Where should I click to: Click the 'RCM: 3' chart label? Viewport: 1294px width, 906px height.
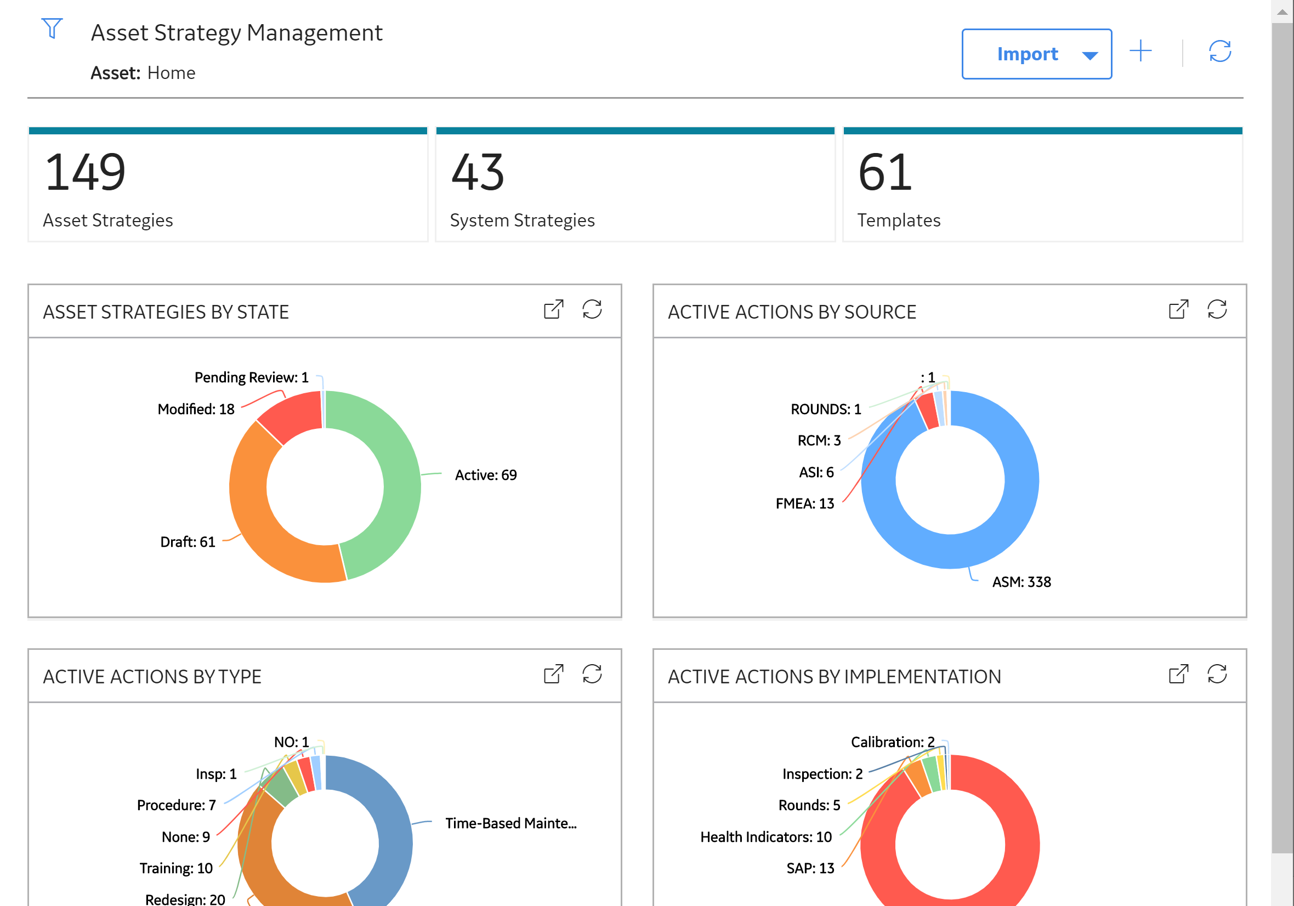pos(819,440)
